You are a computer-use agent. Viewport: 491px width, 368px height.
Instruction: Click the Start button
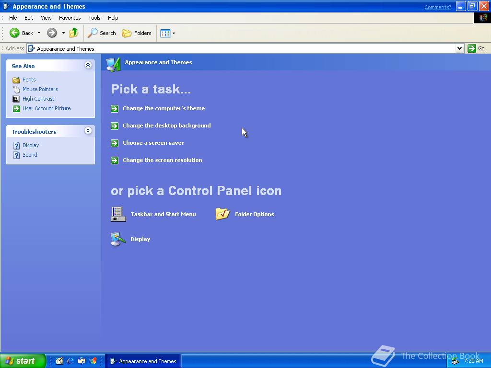22,361
